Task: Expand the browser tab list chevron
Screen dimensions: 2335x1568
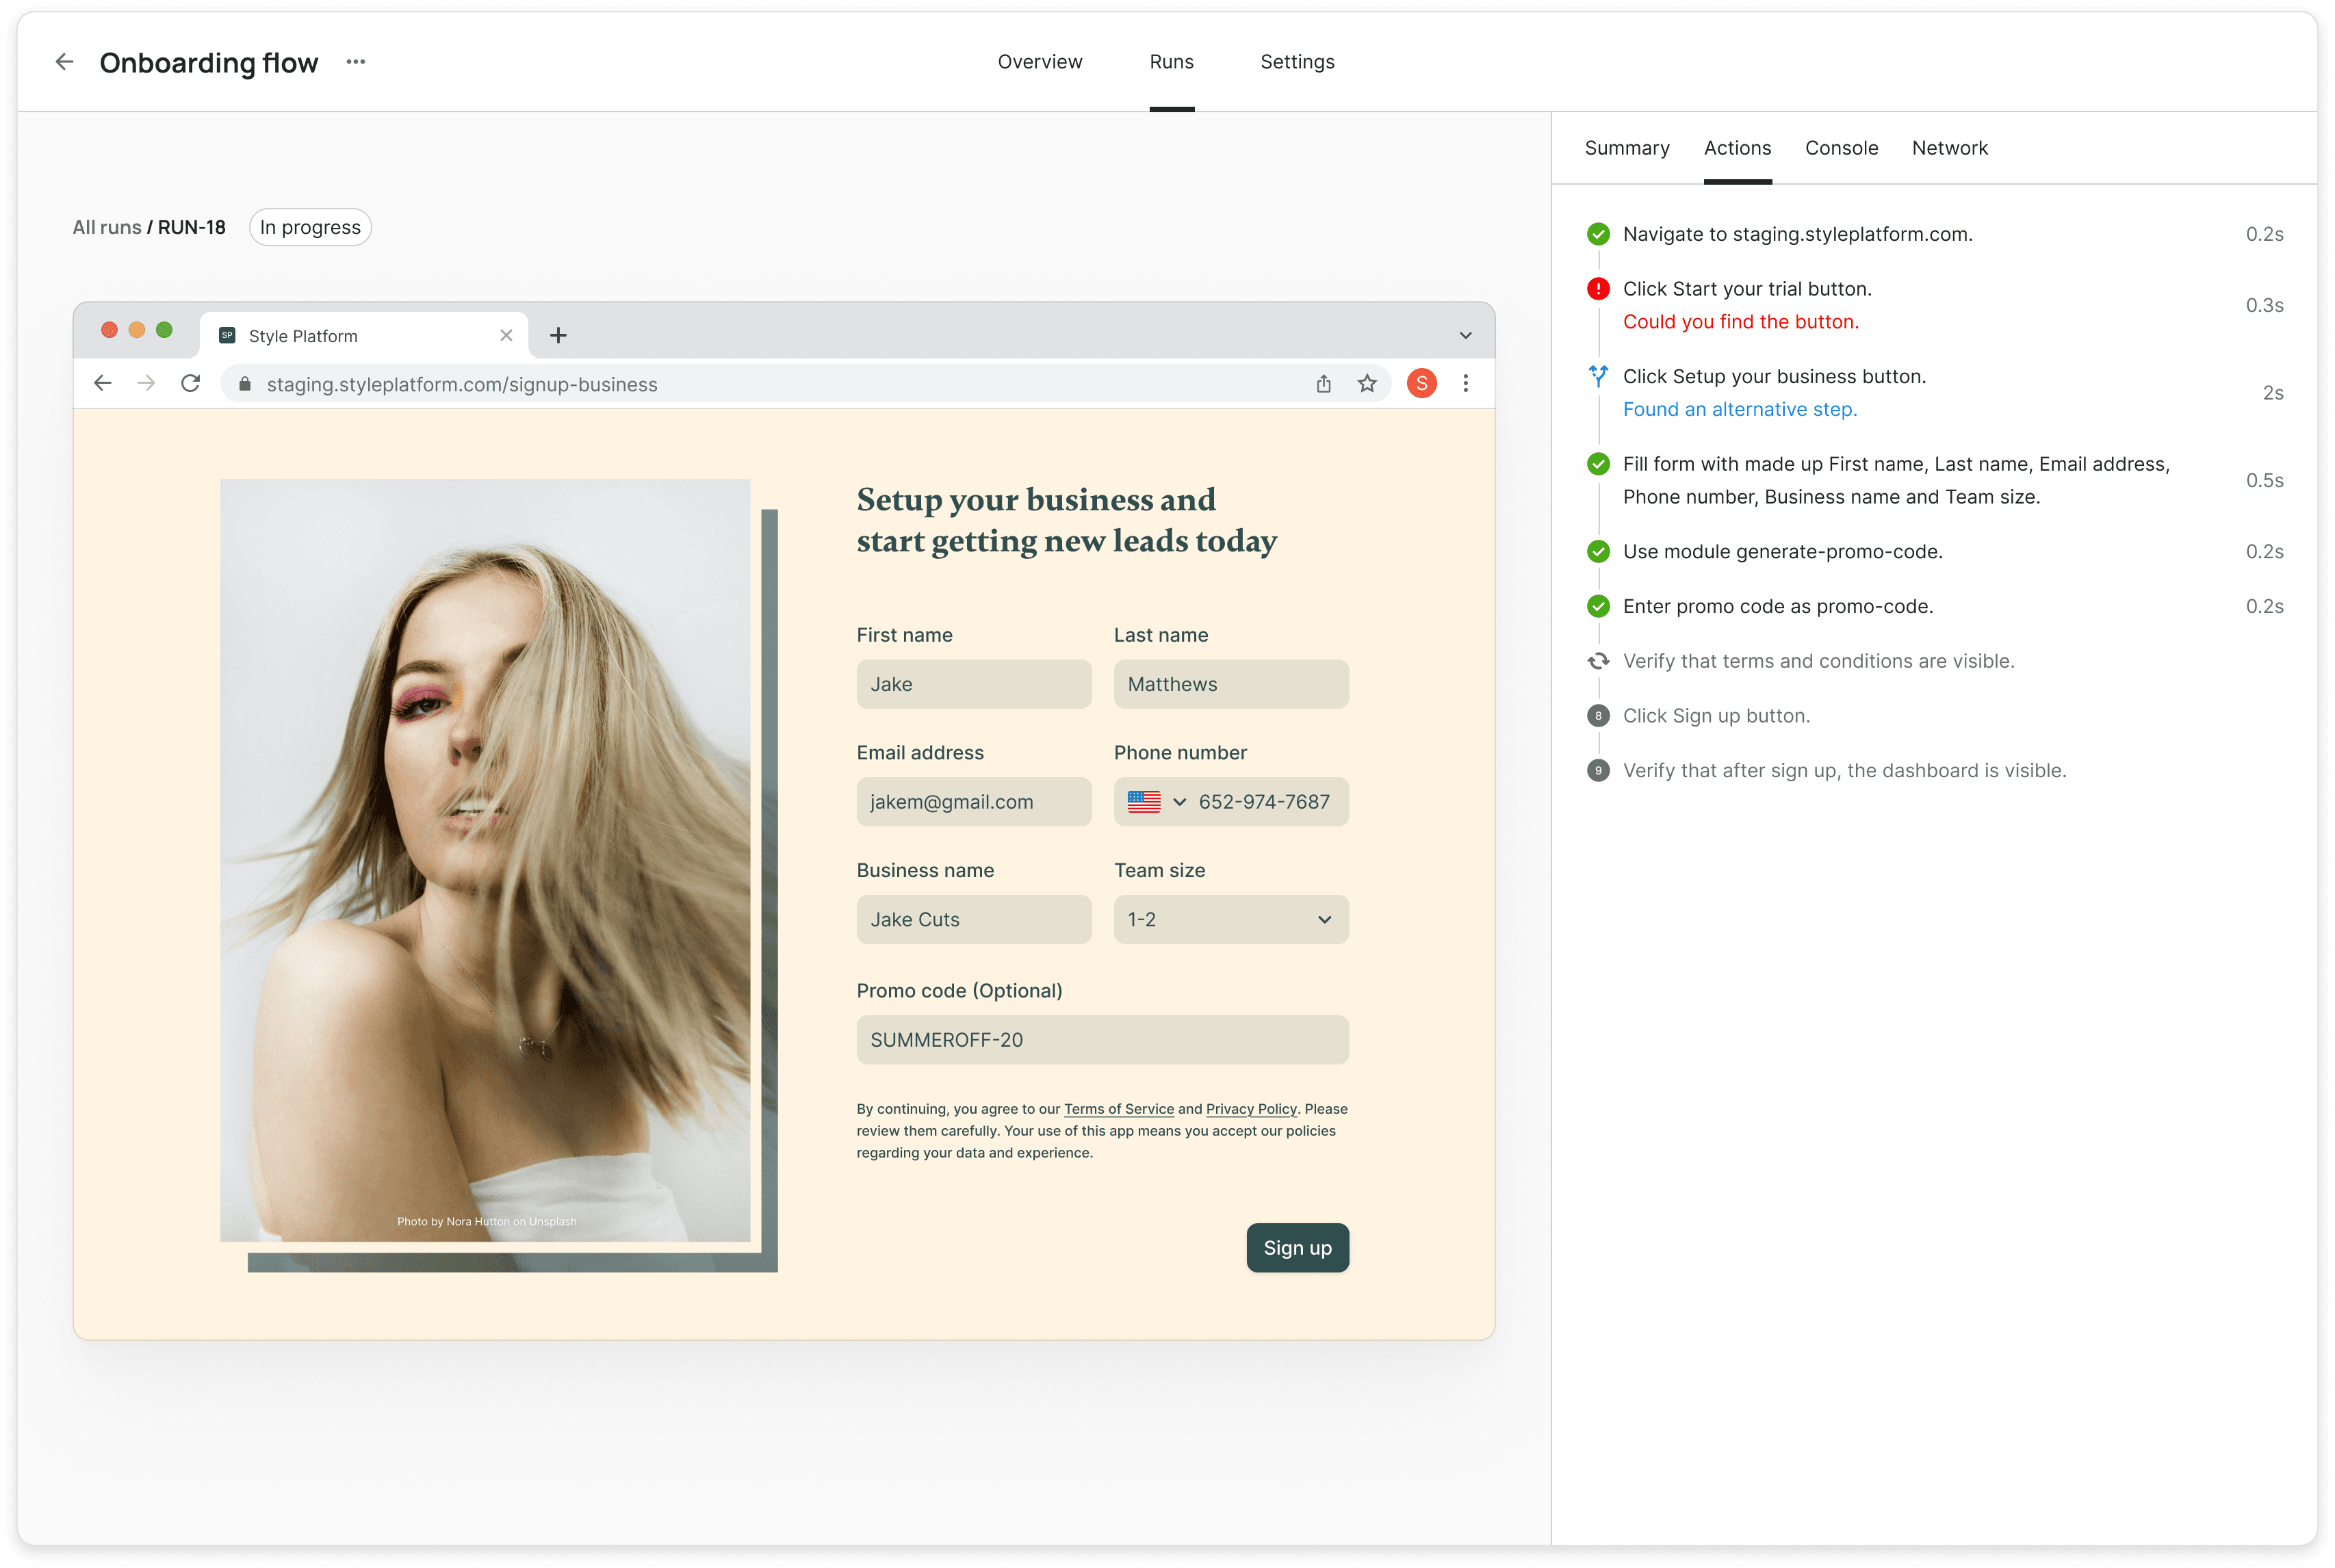Action: [1465, 336]
